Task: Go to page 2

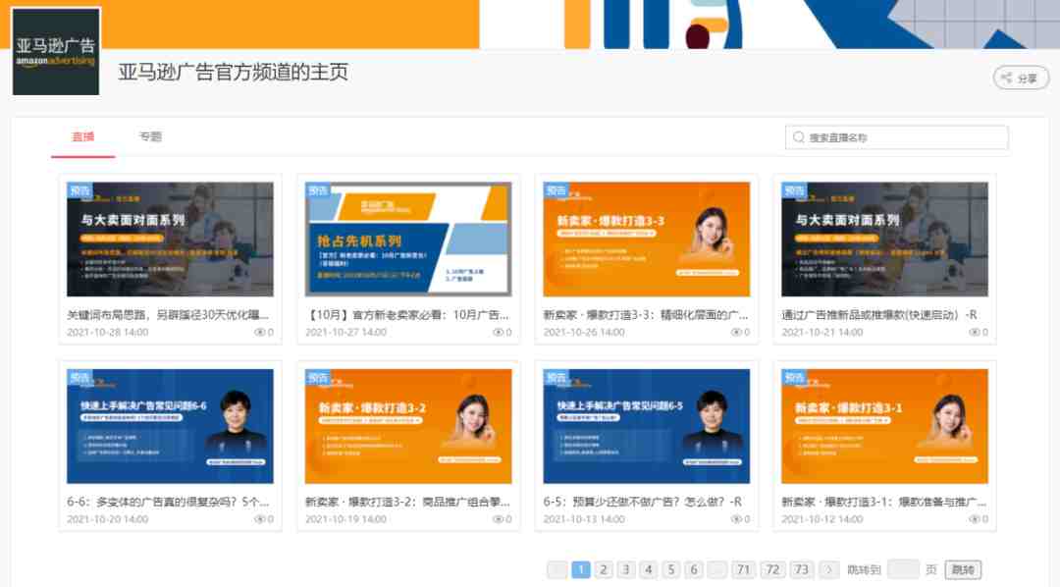Action: point(604,569)
